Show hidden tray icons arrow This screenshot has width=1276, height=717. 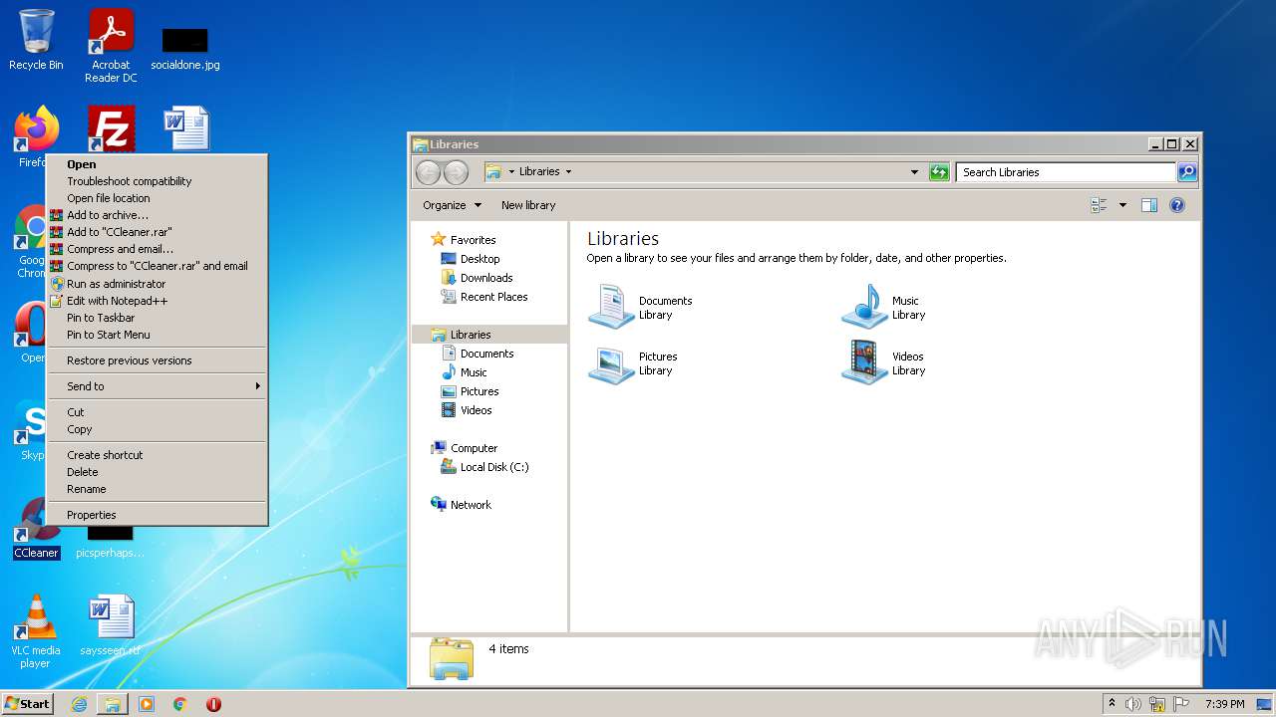click(x=1112, y=704)
